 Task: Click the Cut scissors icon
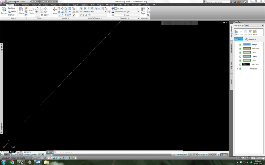coord(148,8)
